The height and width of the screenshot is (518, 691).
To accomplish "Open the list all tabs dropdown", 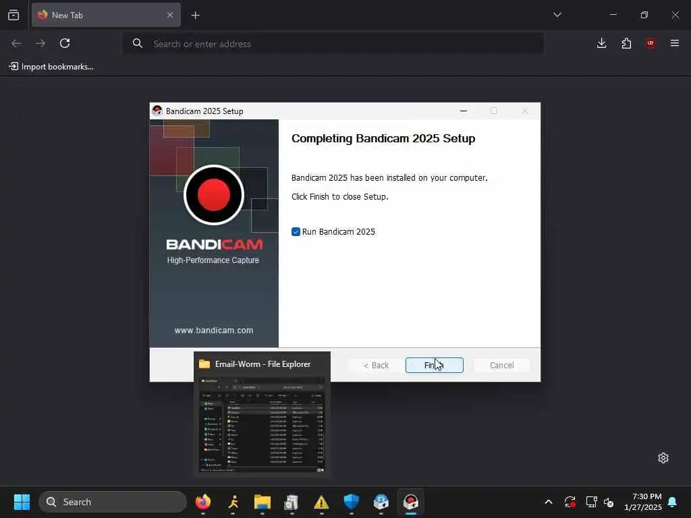I will (x=557, y=15).
